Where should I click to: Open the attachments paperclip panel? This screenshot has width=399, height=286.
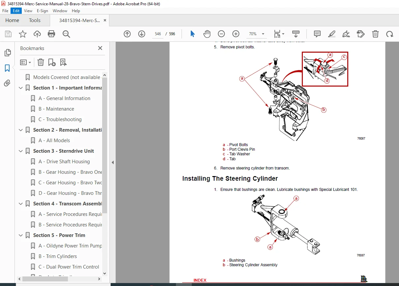point(7,83)
